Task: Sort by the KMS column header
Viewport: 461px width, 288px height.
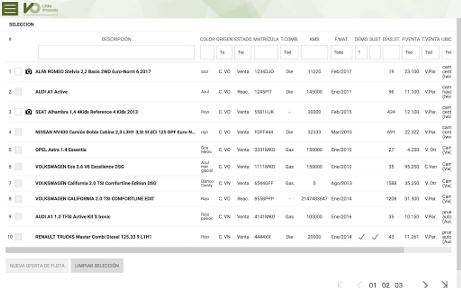Action: pos(314,39)
